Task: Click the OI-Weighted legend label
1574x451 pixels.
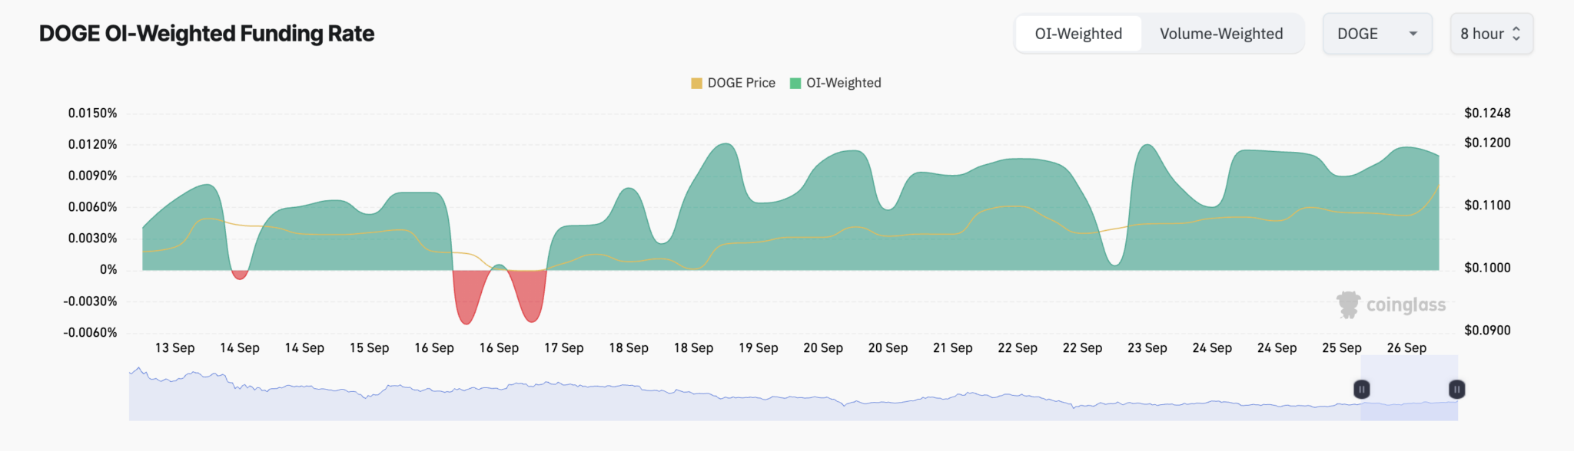Action: click(x=843, y=83)
